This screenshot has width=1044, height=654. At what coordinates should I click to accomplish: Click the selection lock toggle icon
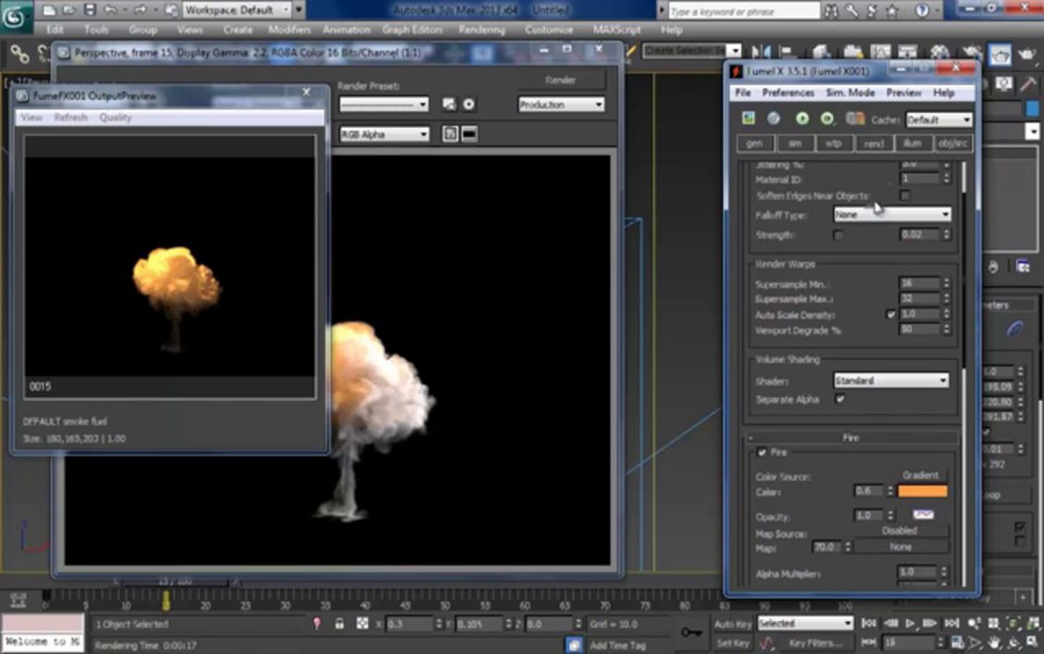tap(339, 624)
